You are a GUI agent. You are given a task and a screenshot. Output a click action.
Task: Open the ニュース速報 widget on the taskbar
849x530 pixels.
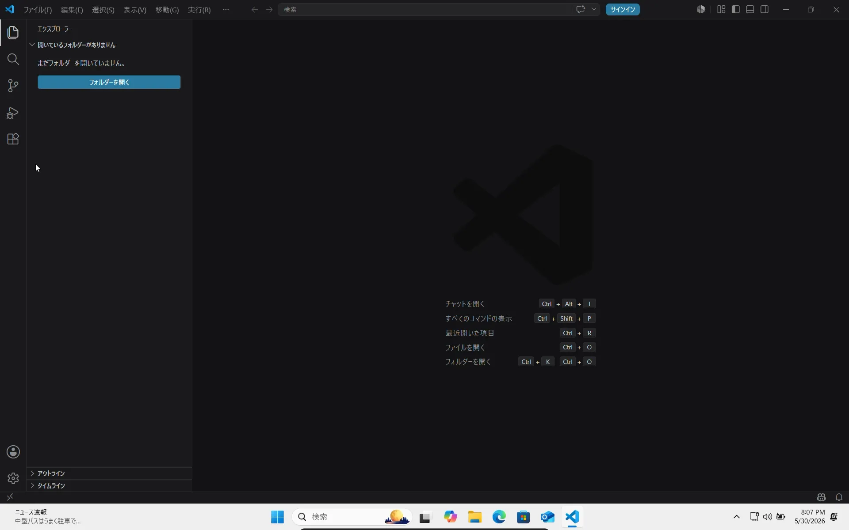click(48, 517)
